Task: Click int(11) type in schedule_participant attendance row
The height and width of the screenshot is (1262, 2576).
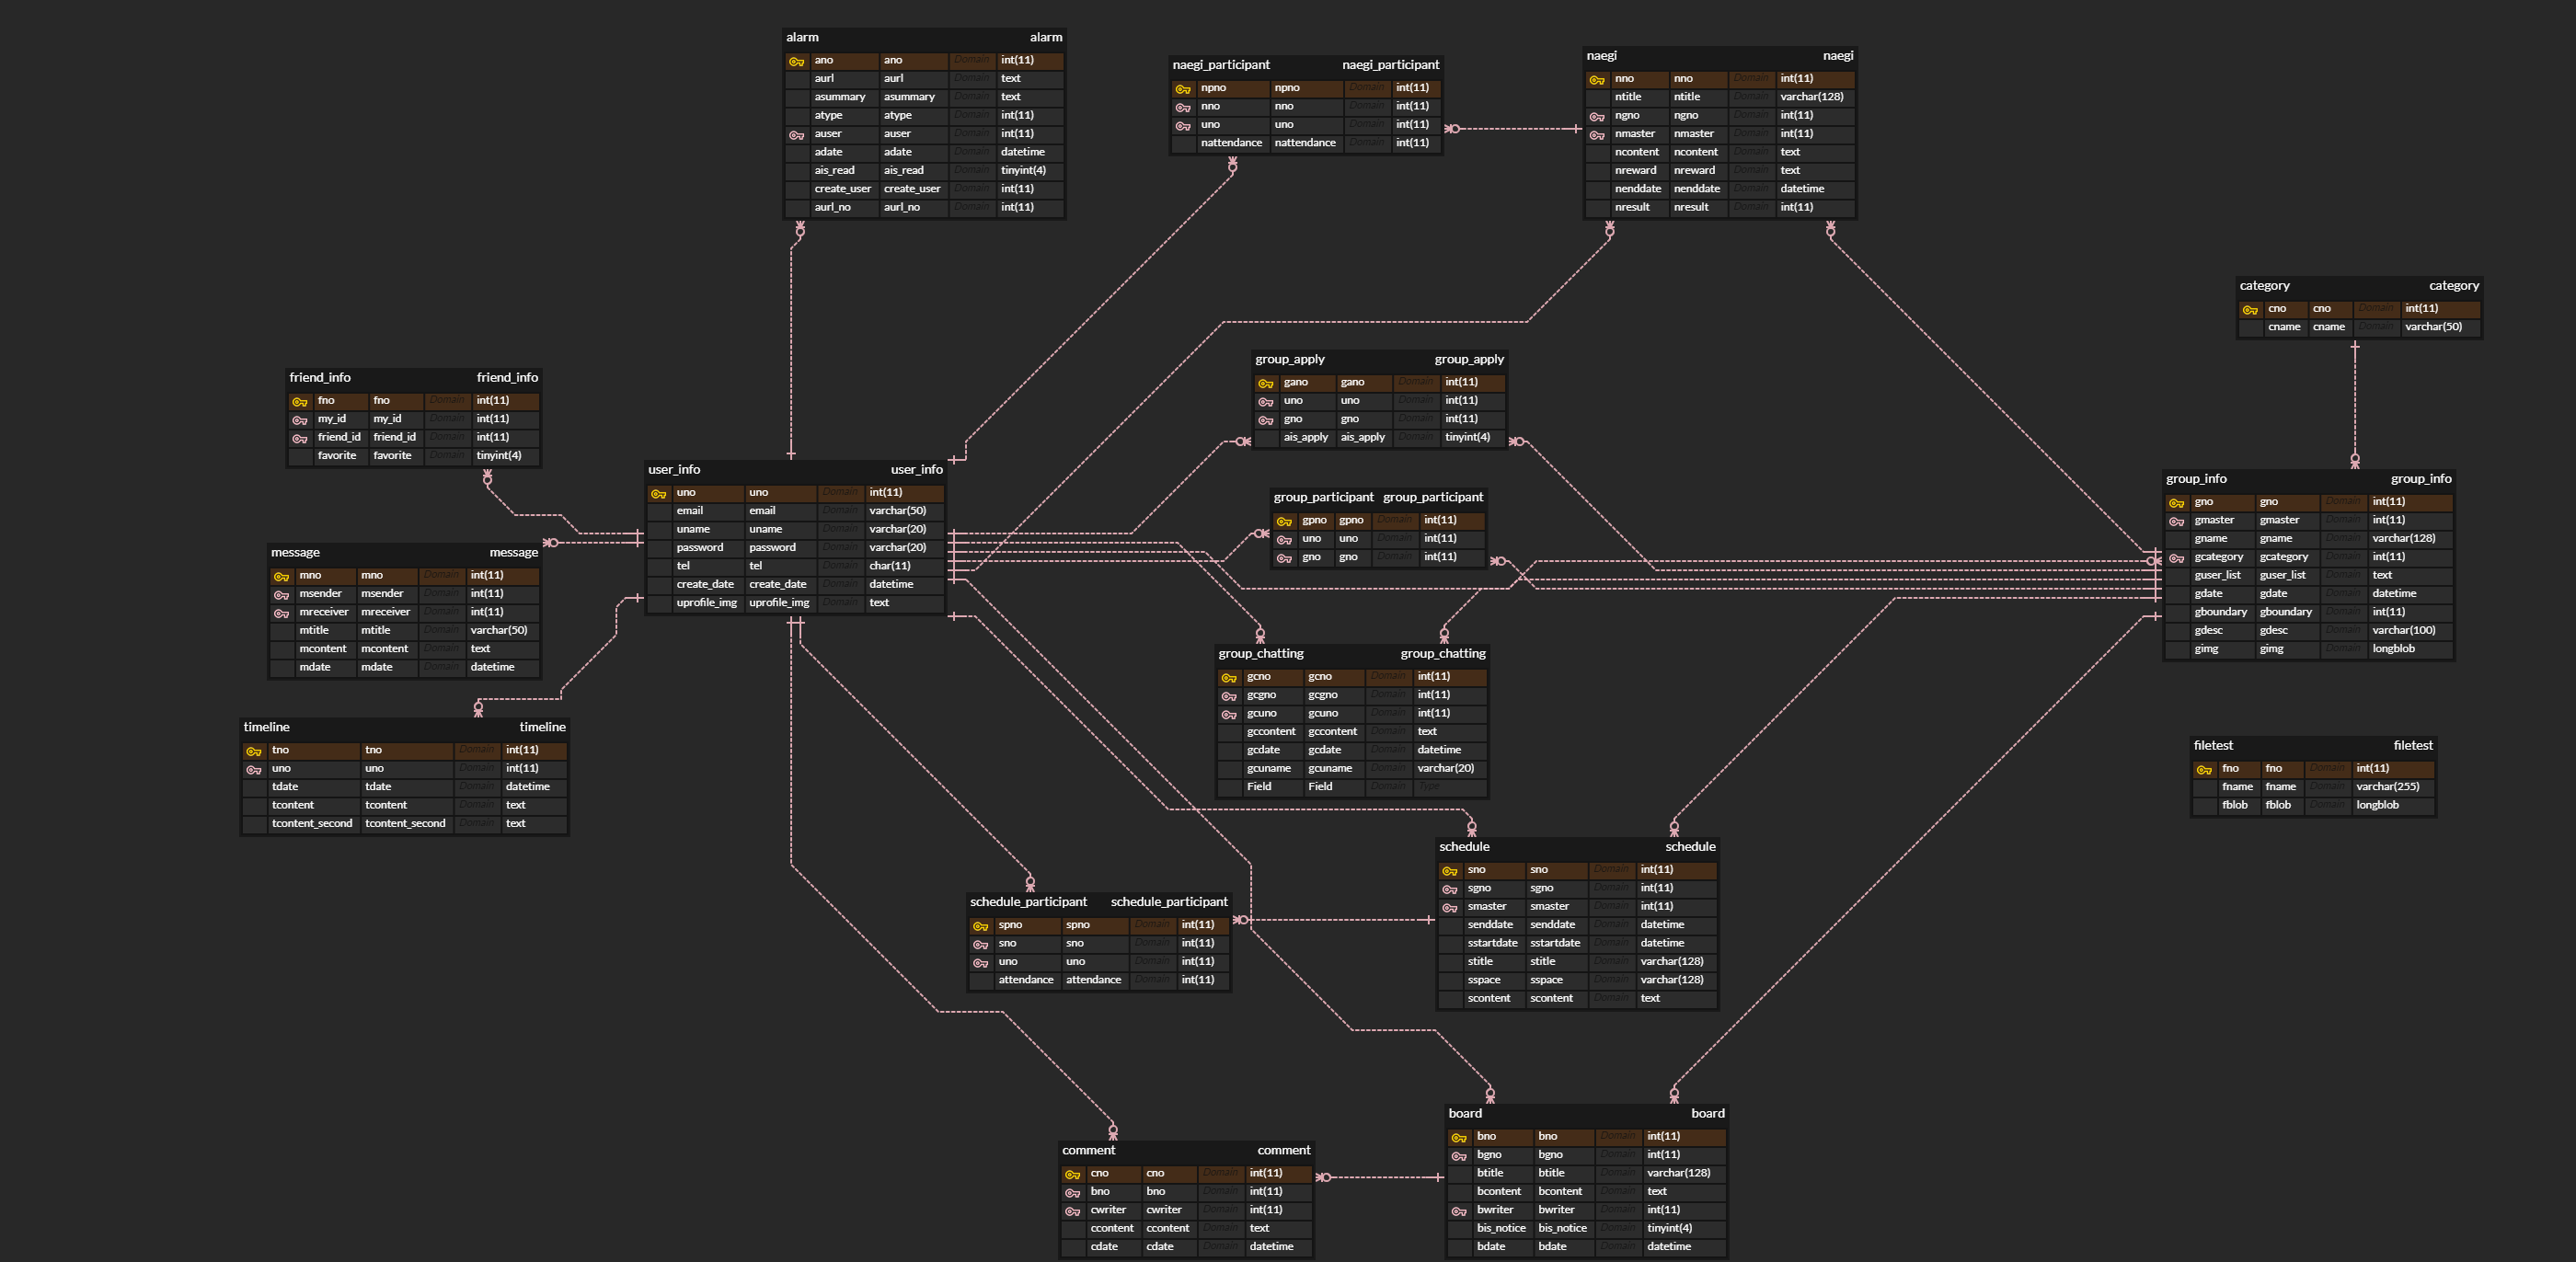Action: [1197, 980]
